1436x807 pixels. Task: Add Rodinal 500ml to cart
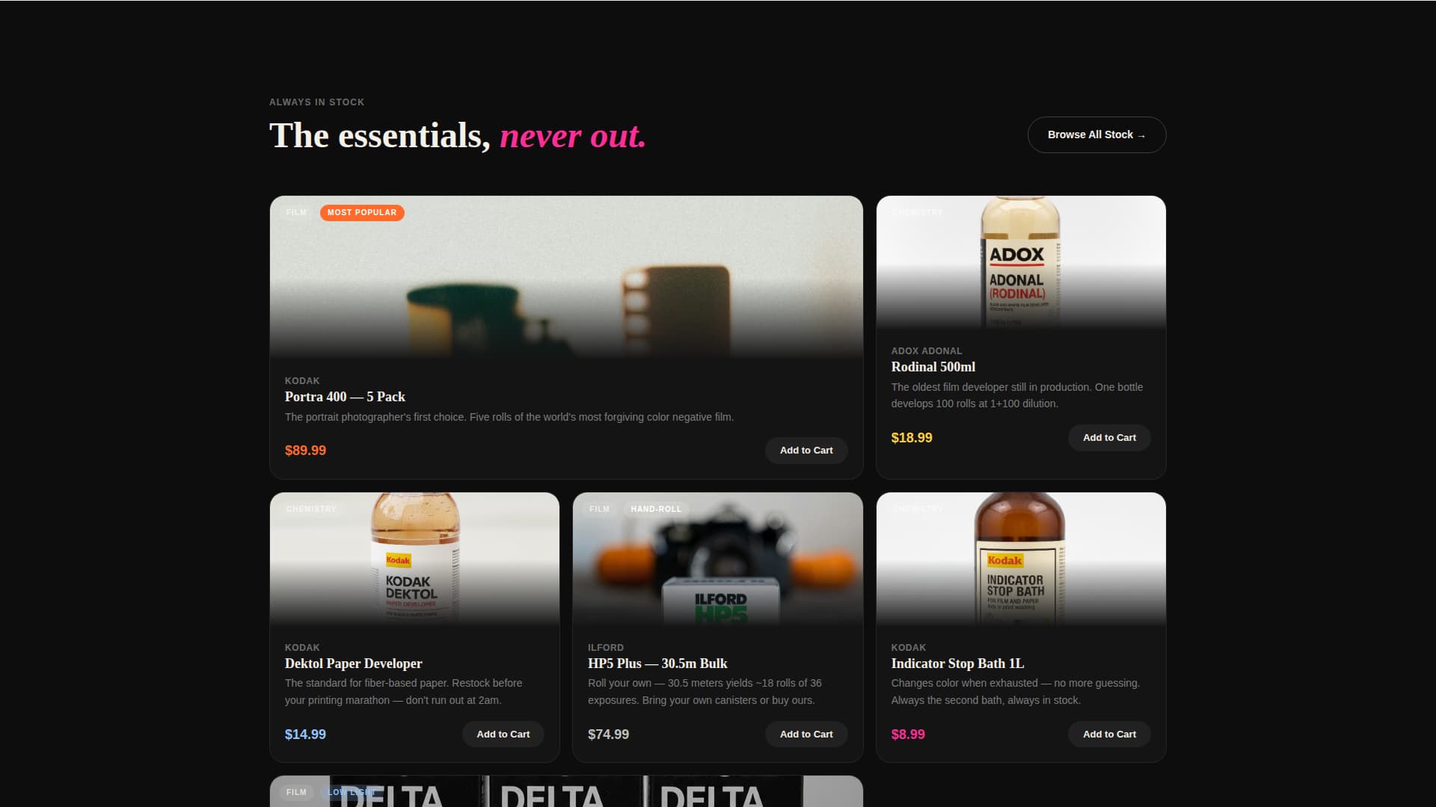point(1109,438)
